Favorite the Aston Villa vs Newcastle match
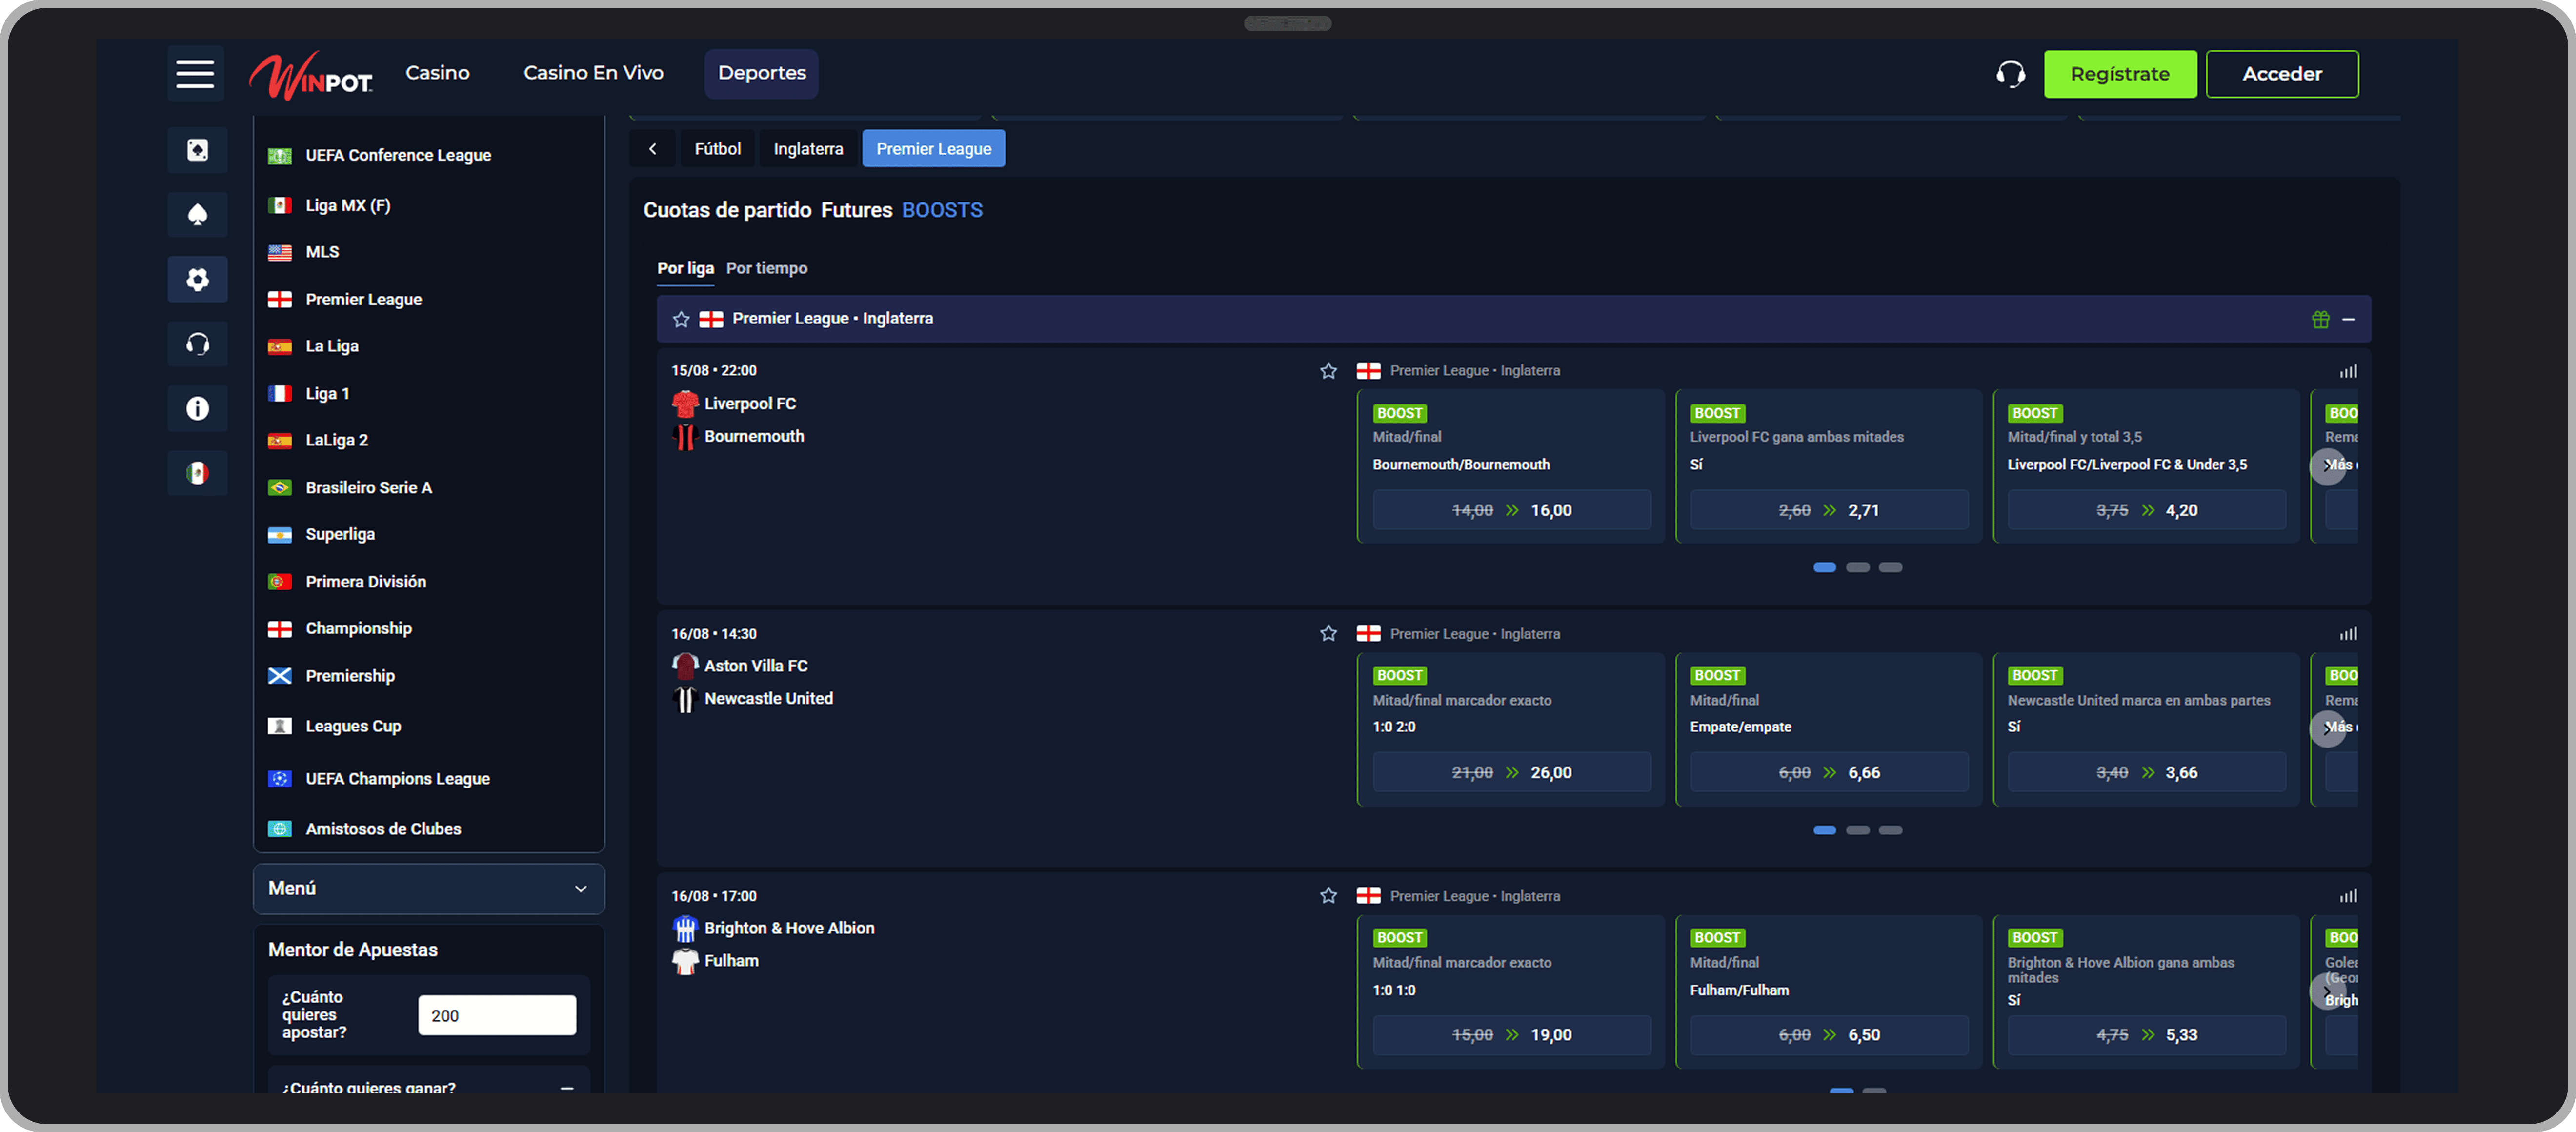Screen dimensions: 2576x1132 pos(1328,634)
